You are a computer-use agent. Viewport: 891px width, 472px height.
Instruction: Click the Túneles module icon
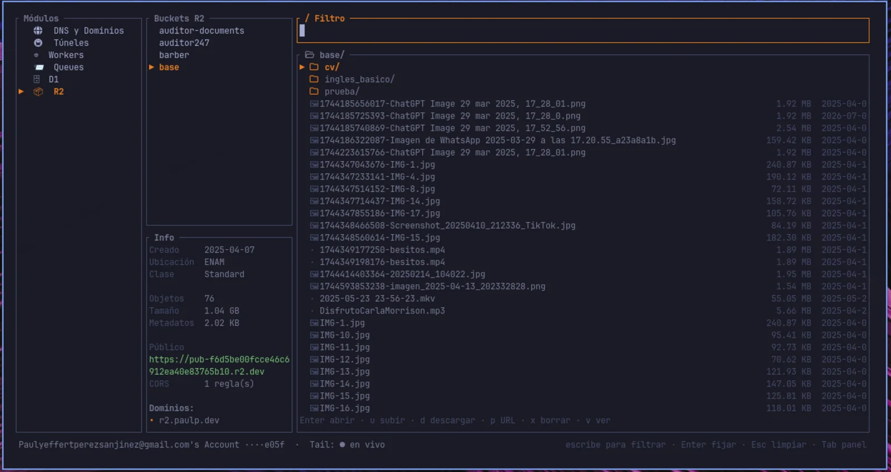click(38, 43)
